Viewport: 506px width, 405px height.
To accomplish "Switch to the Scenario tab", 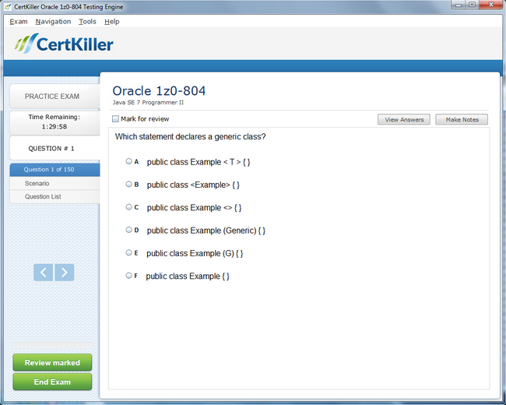I will (54, 183).
